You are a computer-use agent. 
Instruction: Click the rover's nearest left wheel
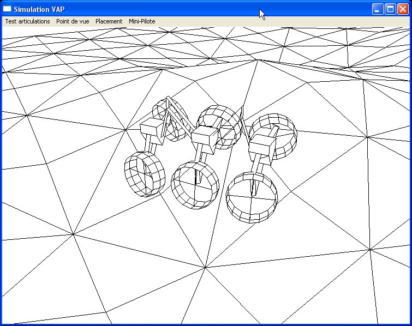pos(144,174)
